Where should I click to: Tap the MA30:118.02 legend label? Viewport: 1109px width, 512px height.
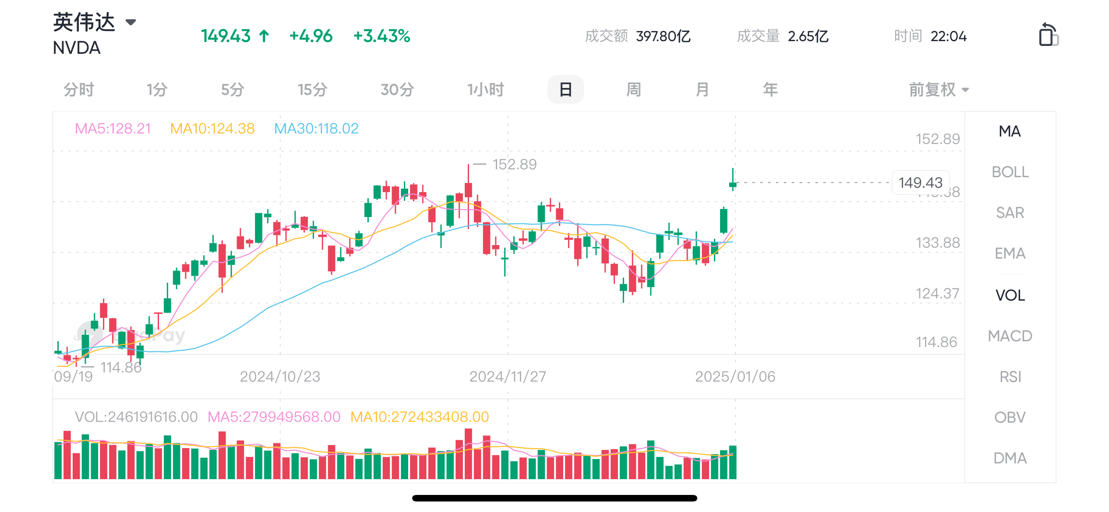316,129
